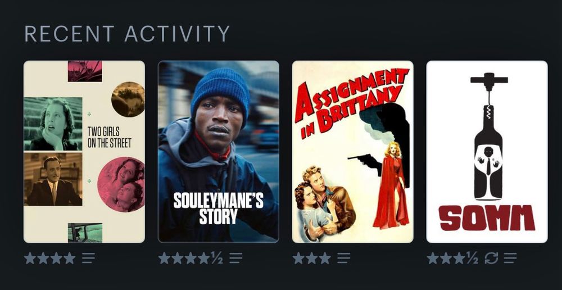Click first star of Souleymane's Story rating

pyautogui.click(x=164, y=258)
